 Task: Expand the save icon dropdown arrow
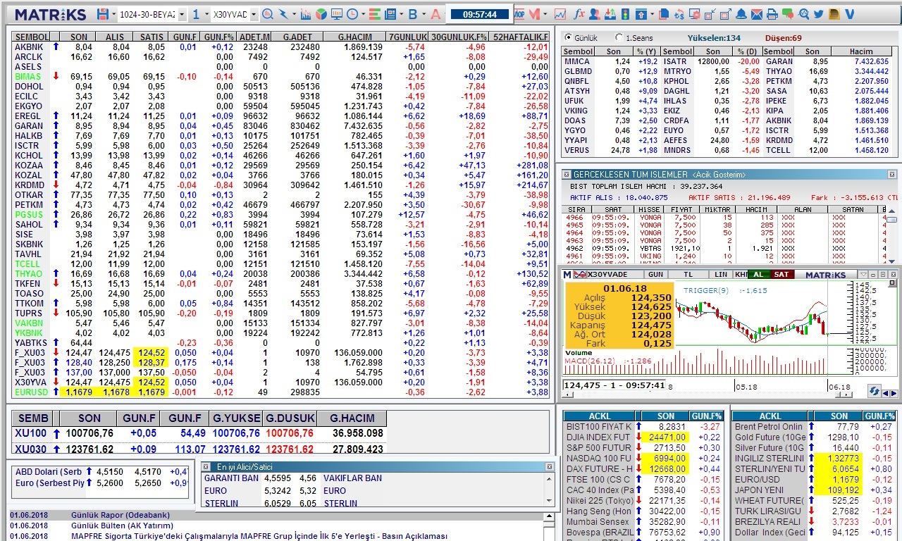pos(113,14)
